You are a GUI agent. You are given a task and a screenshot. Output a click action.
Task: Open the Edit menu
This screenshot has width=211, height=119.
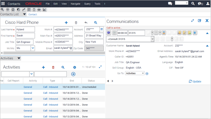tap(55, 4)
